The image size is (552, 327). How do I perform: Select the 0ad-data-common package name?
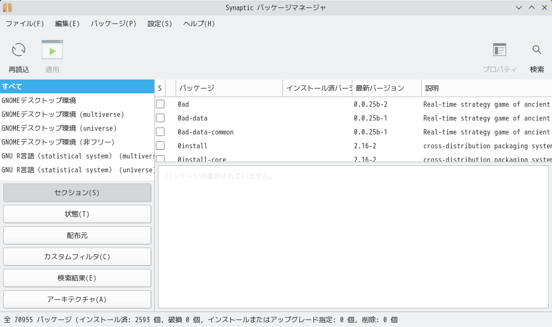[206, 132]
